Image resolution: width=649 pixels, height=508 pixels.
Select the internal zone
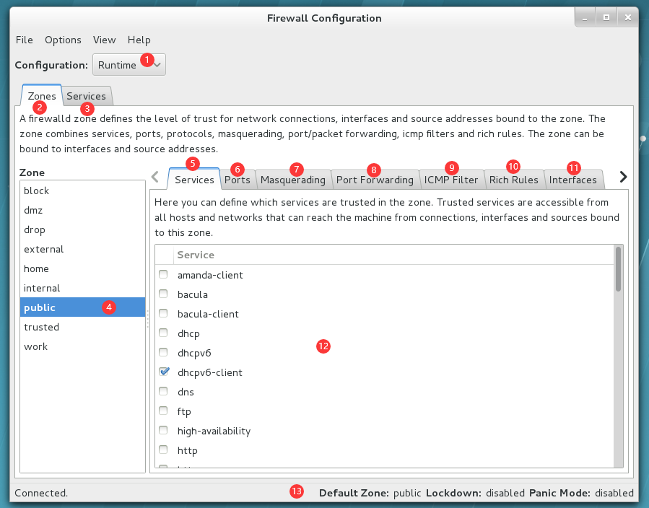82,288
